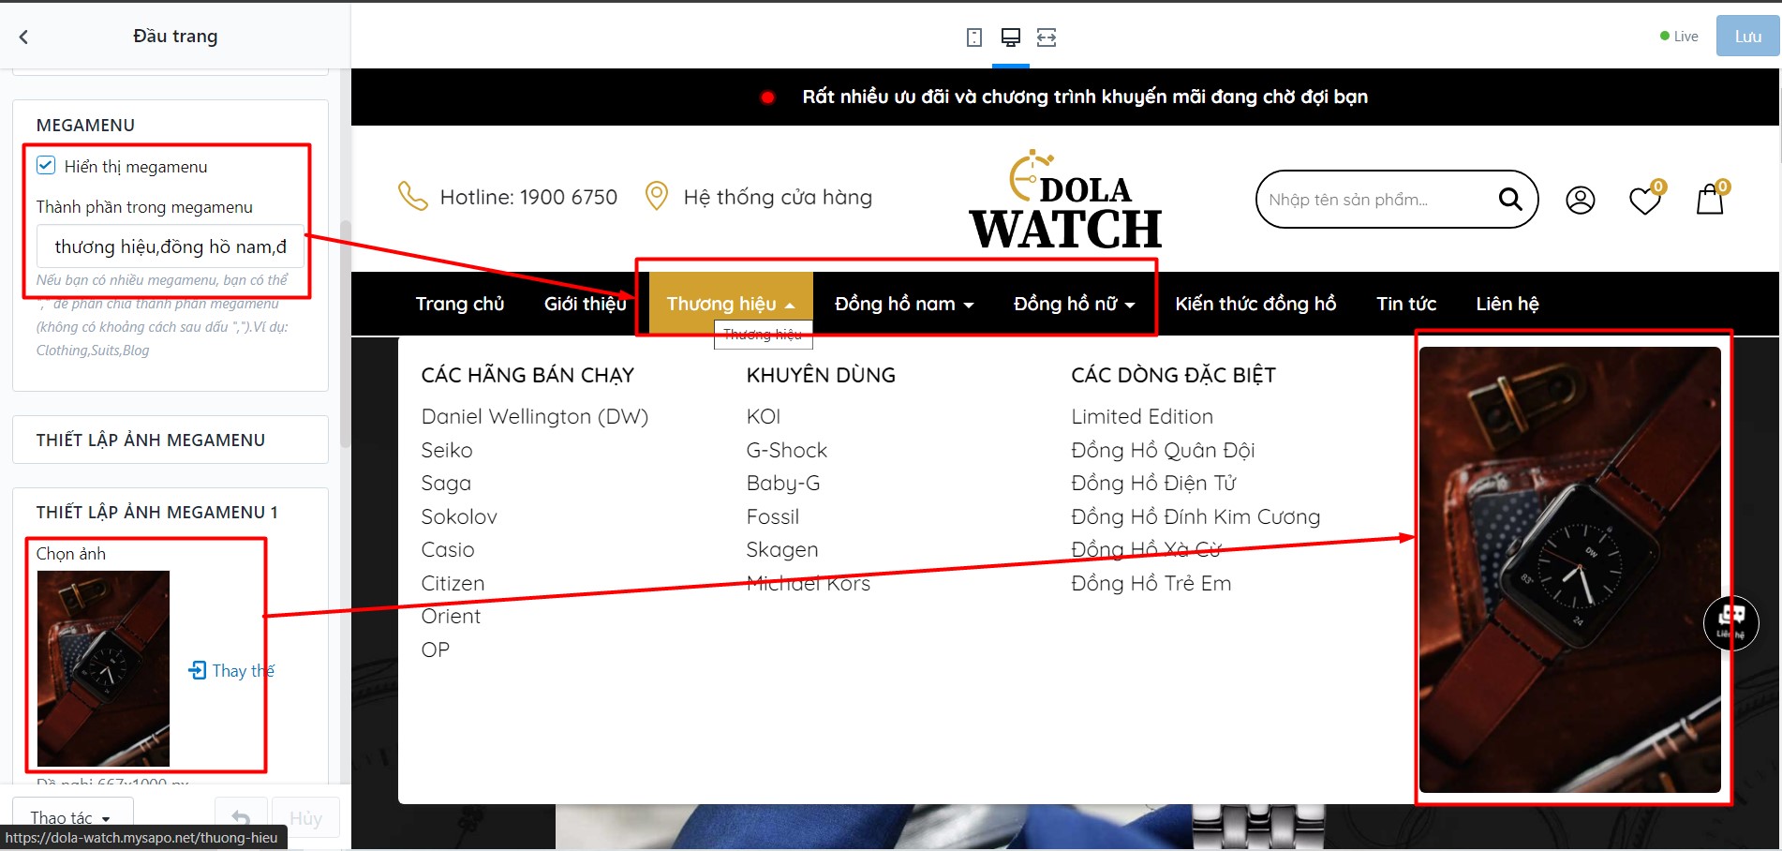The image size is (1782, 851).
Task: Open the wishlist heart icon
Action: (x=1645, y=200)
